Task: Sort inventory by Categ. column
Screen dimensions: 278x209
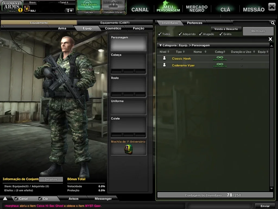Action: [x=220, y=52]
